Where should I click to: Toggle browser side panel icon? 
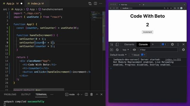178,8
